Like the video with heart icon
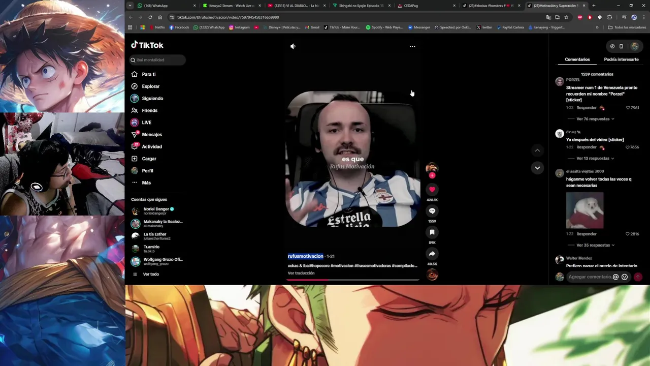This screenshot has width=650, height=366. pos(432,189)
